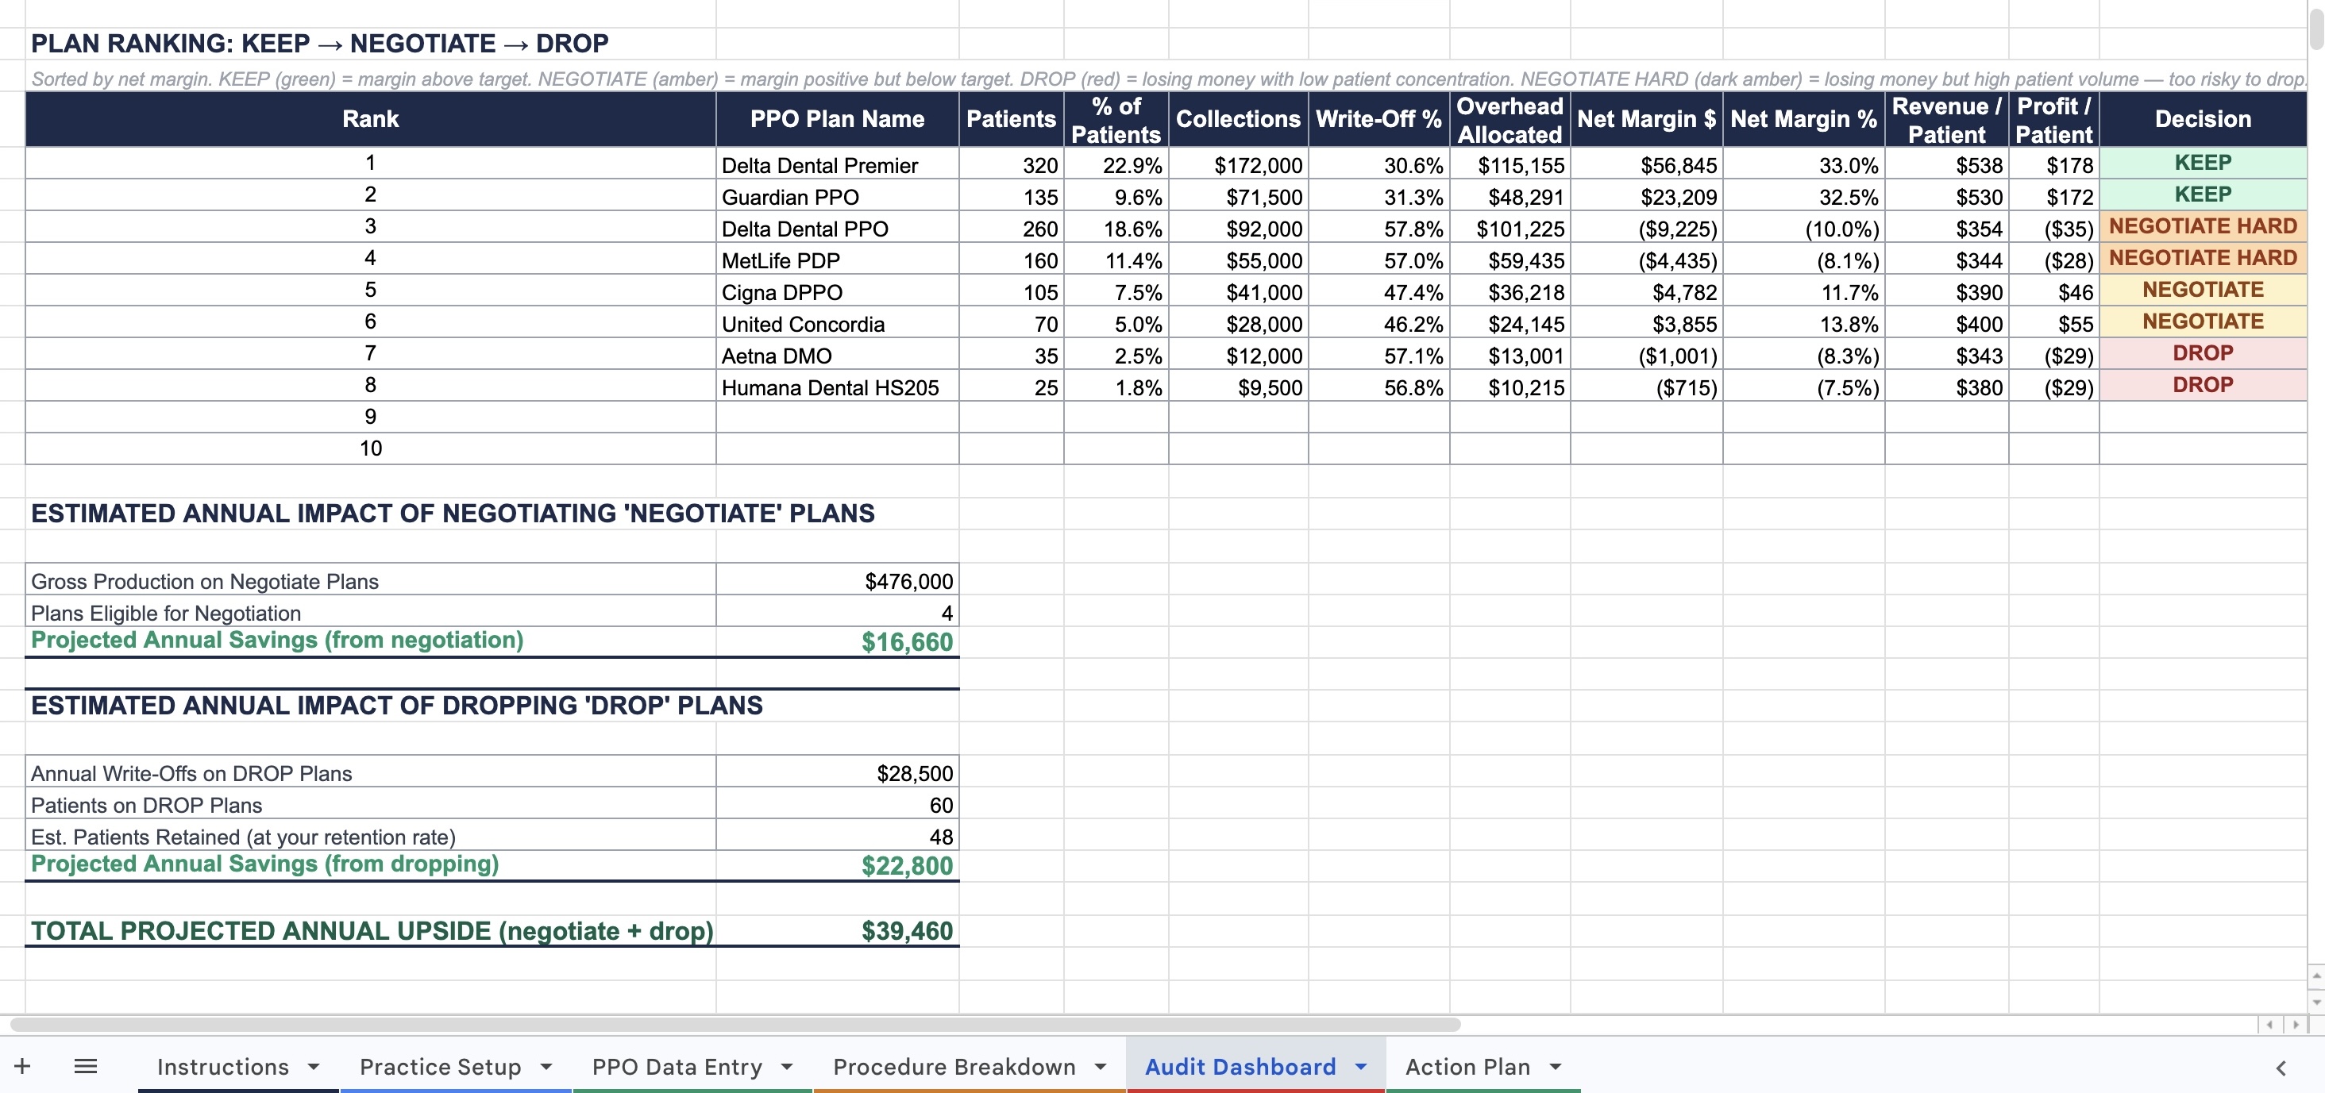Select the $476,000 gross production cell
This screenshot has width=2325, height=1093.
(838, 580)
